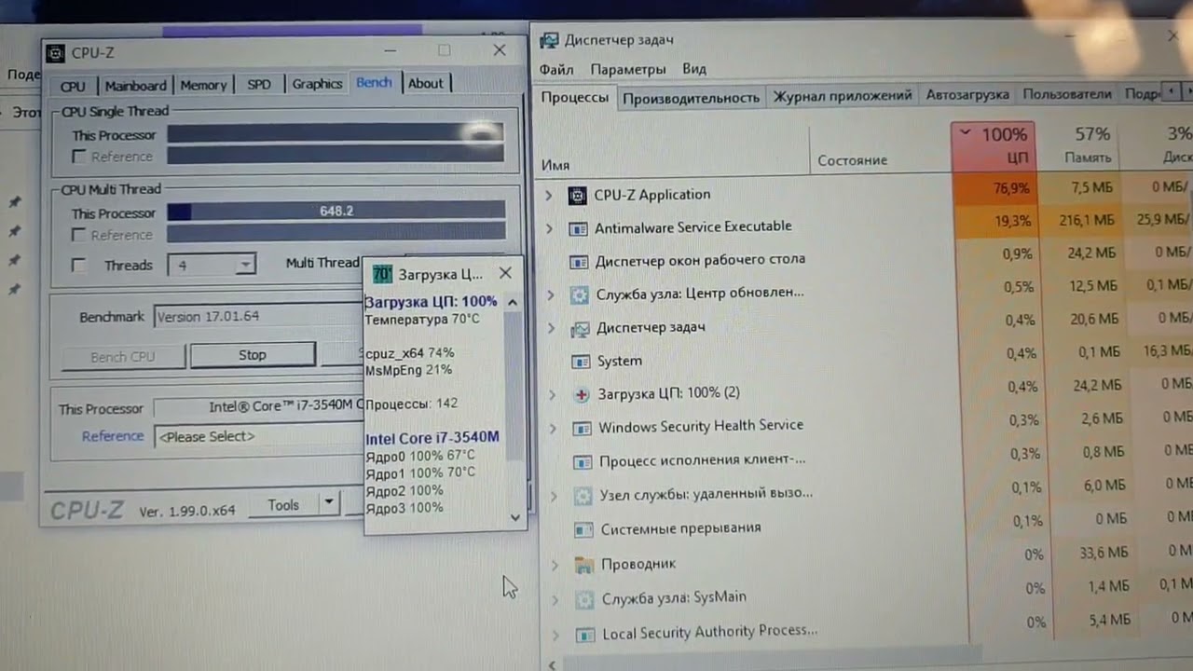This screenshot has height=671, width=1193.
Task: Click the Stop benchmark button
Action: [x=253, y=355]
